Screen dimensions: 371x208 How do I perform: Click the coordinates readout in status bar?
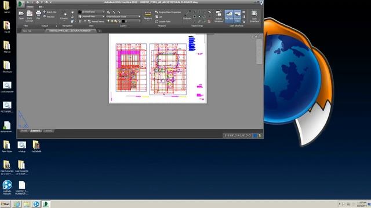[237, 135]
